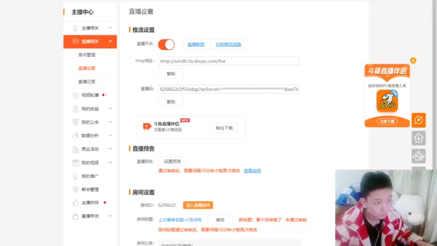Click the orange replay icon on the right sidebar
Screen dimensions: 437x246
click(x=418, y=120)
